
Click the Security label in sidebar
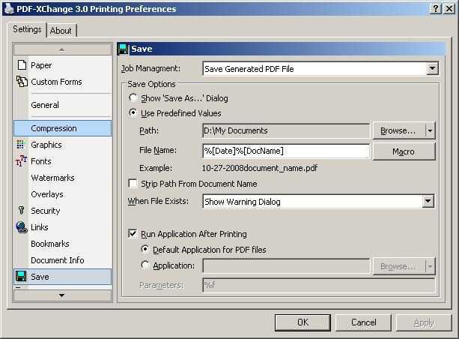tap(46, 211)
